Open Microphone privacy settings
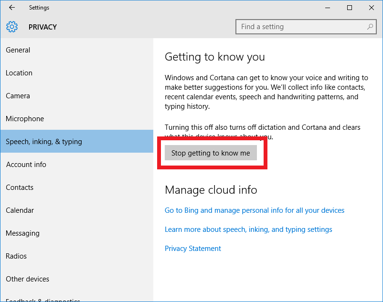 pyautogui.click(x=25, y=119)
